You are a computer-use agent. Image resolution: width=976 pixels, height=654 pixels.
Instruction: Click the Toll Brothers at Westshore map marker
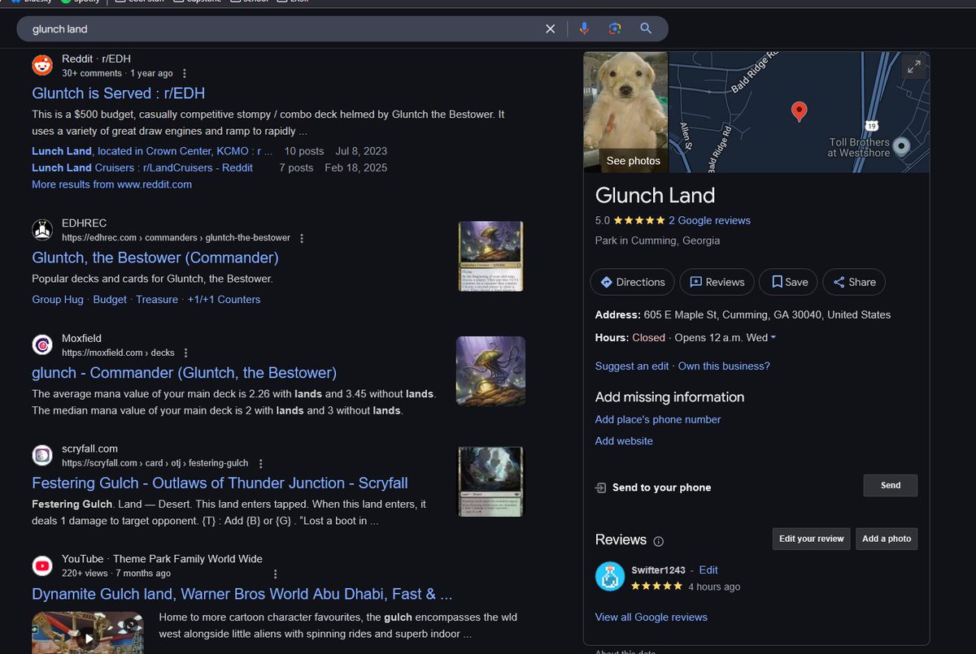(901, 147)
